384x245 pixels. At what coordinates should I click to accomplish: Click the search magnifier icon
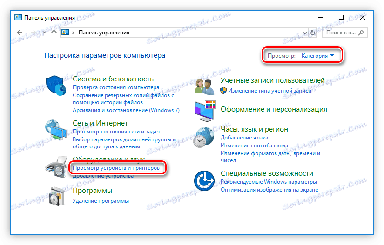point(361,33)
